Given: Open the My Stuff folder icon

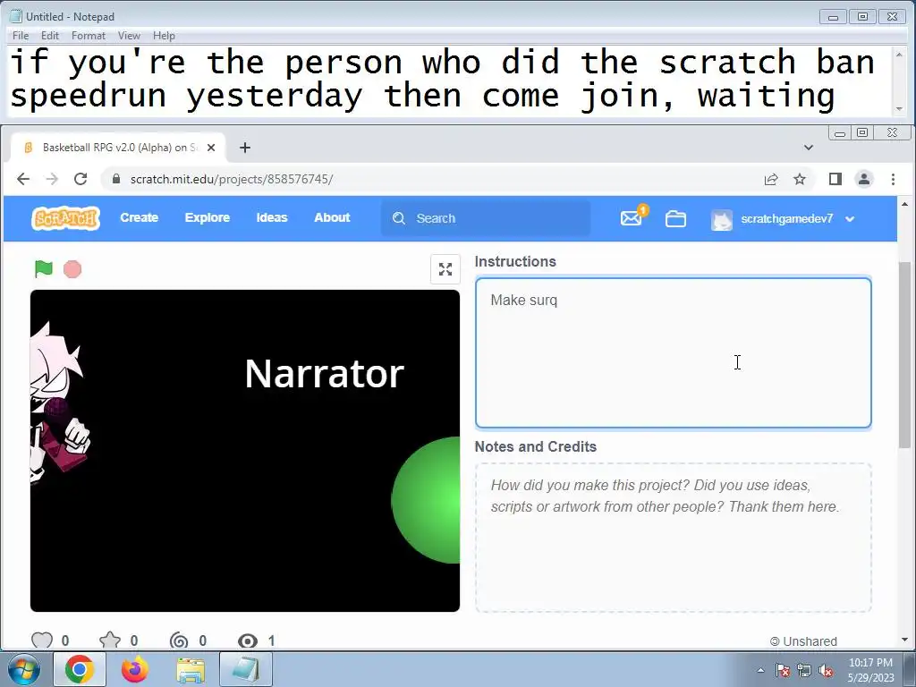Looking at the screenshot, I should point(675,218).
